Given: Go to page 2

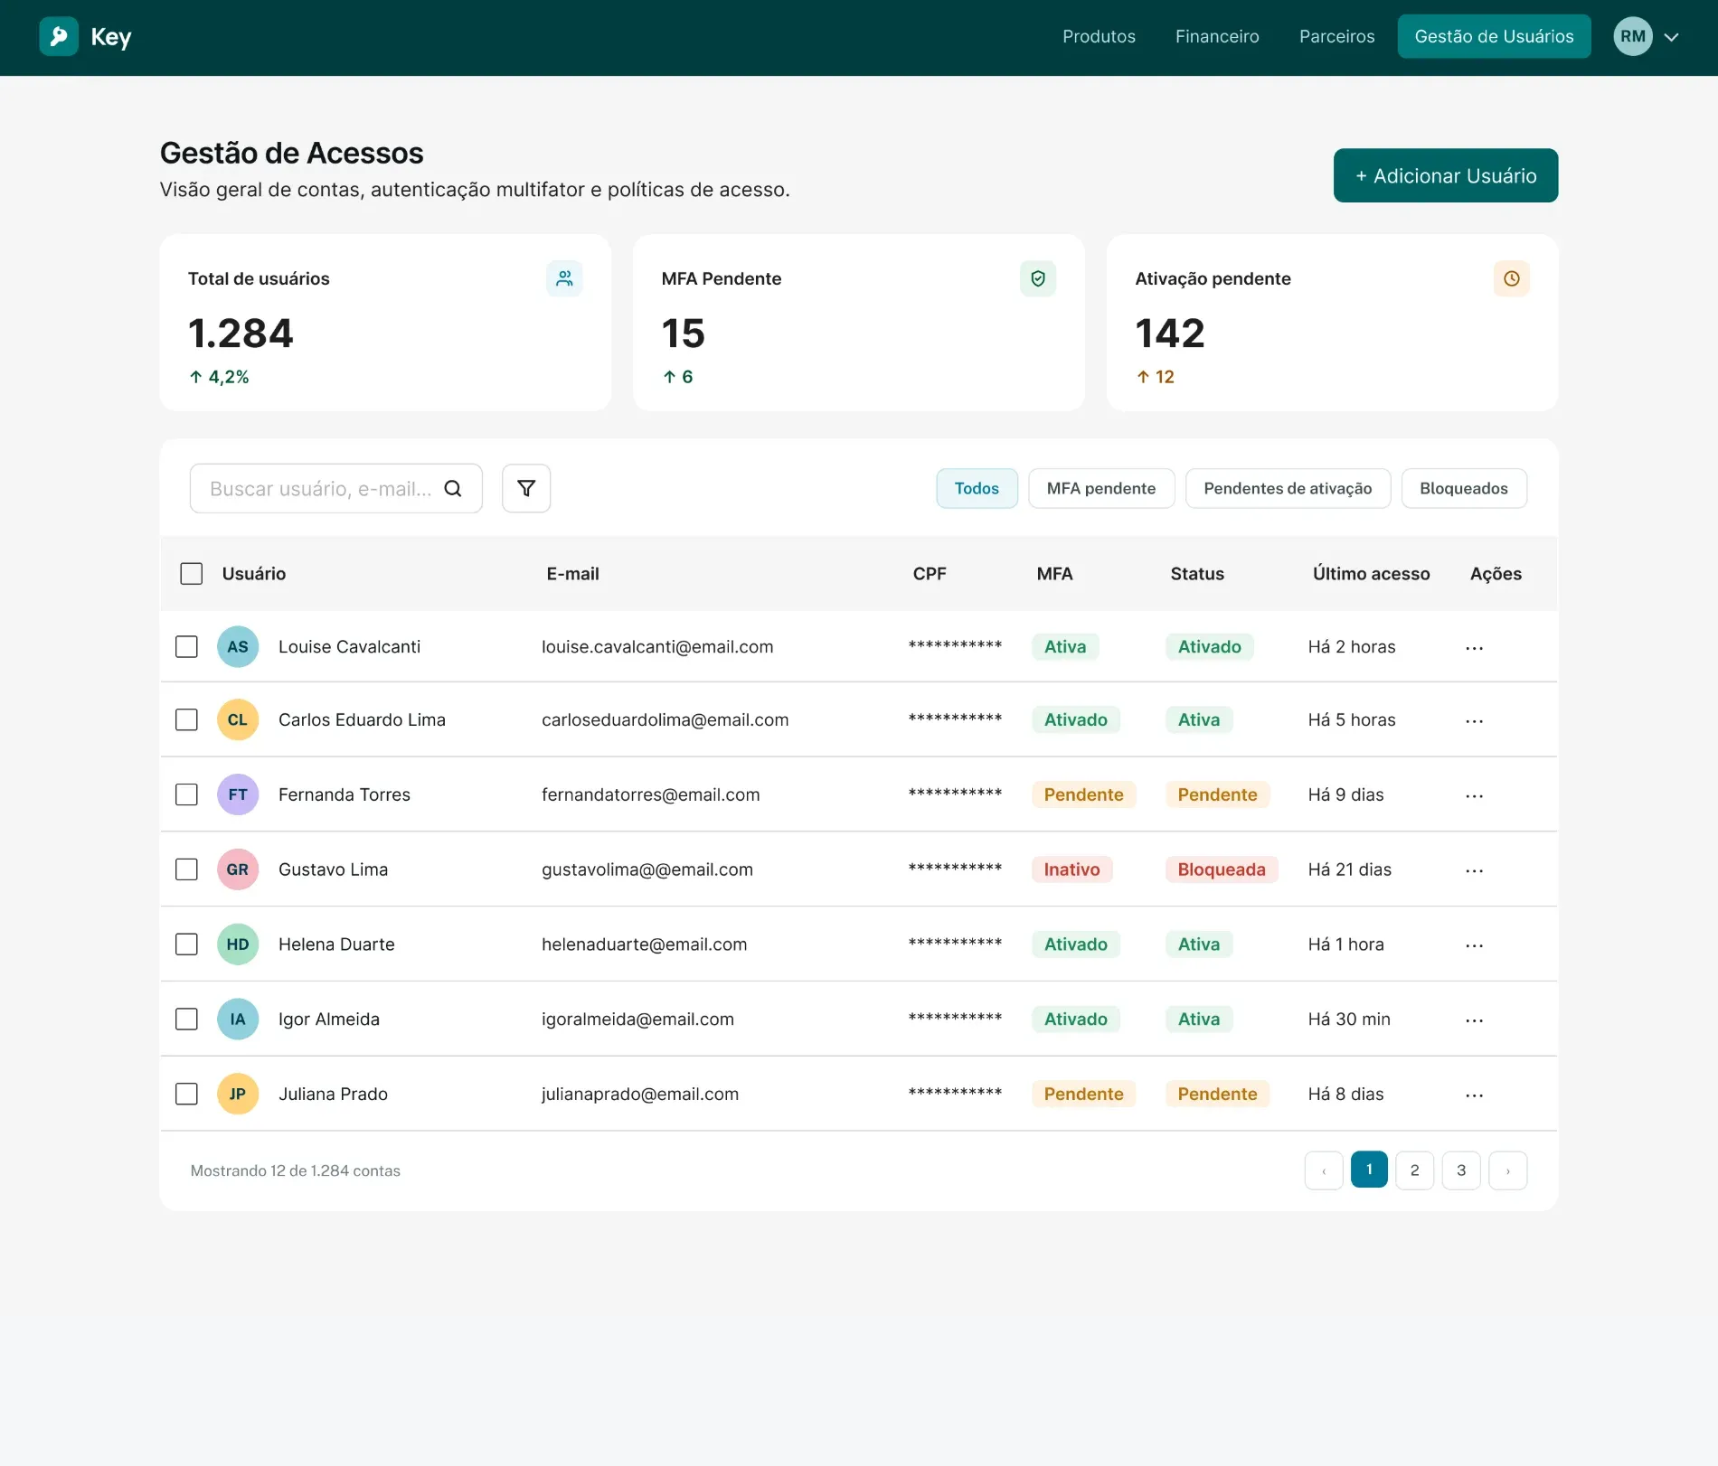Looking at the screenshot, I should (1415, 1170).
